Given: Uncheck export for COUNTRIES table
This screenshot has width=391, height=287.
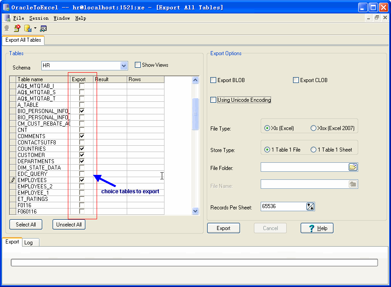Looking at the screenshot, I should pos(82,148).
